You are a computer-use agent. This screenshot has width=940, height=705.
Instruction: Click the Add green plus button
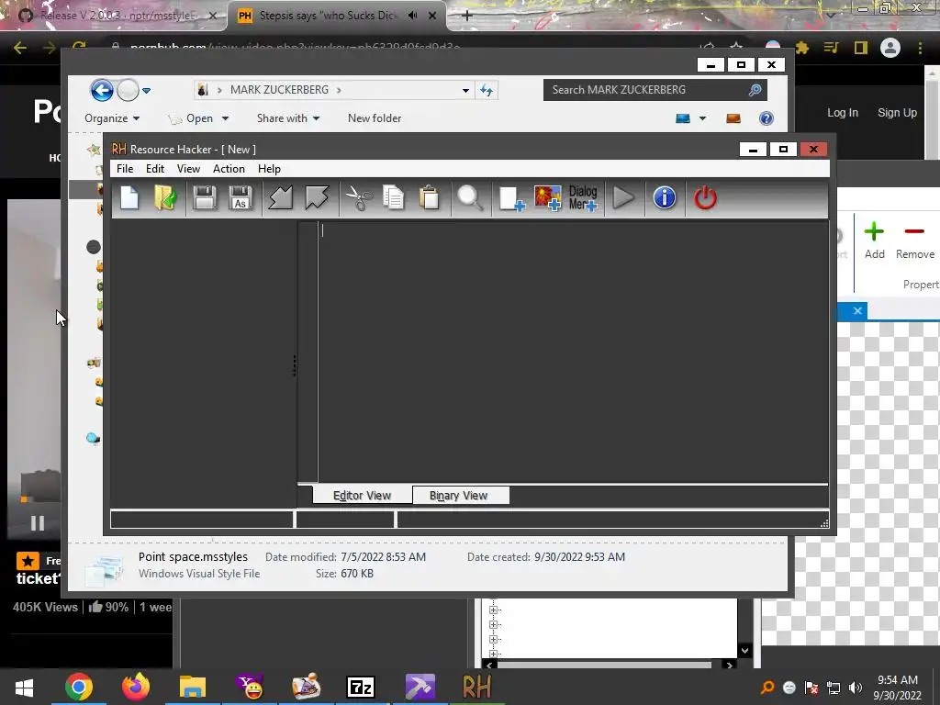(874, 241)
